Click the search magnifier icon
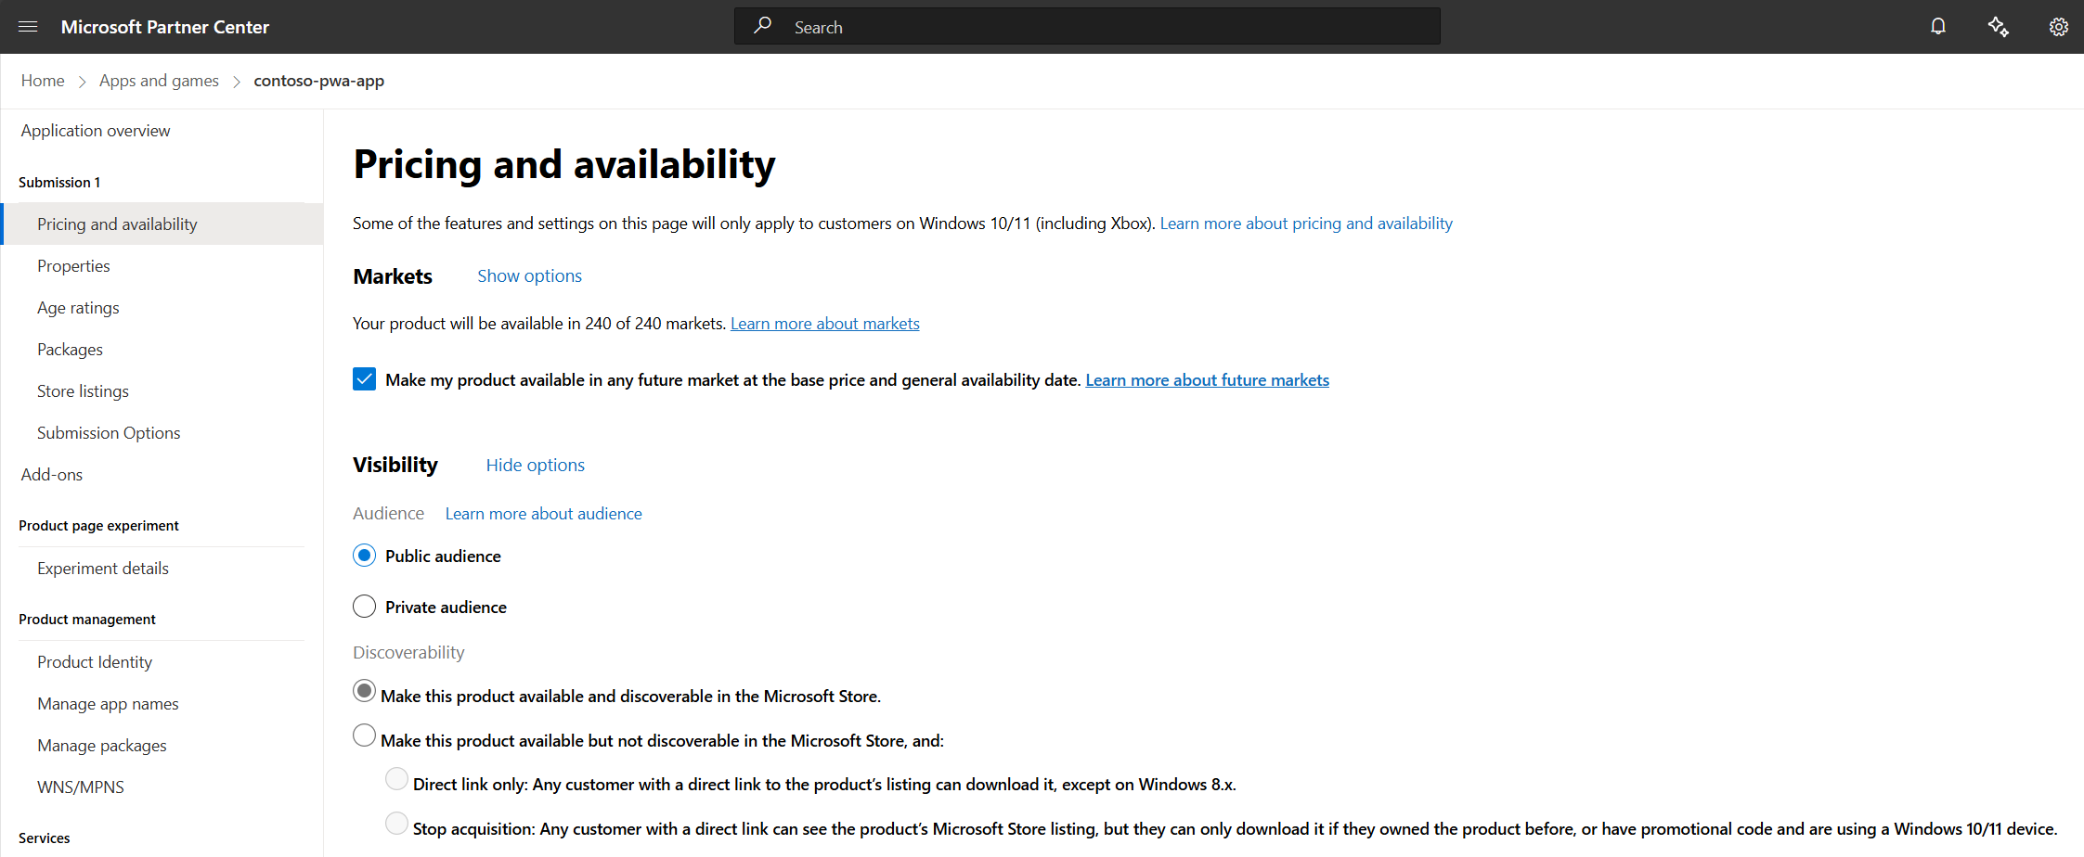 (763, 26)
